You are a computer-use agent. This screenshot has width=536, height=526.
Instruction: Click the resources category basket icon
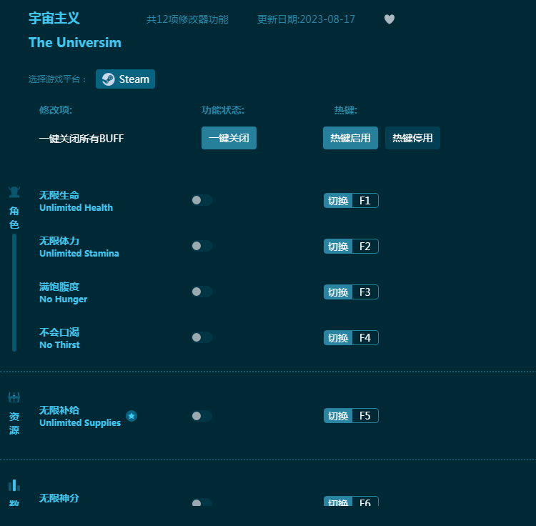pyautogui.click(x=14, y=397)
